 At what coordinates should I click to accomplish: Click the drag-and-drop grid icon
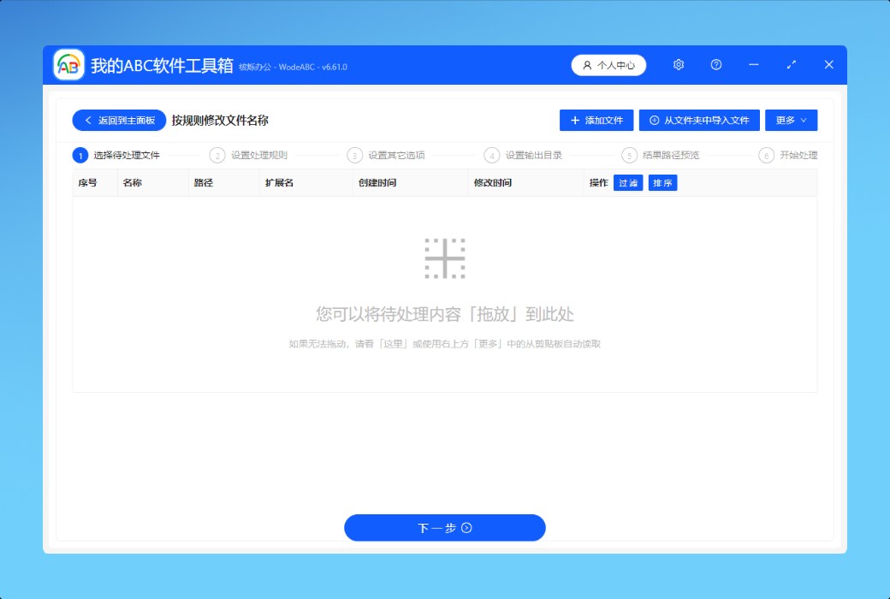click(445, 258)
